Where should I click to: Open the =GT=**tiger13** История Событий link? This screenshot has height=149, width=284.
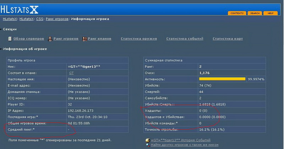[x=180, y=140]
